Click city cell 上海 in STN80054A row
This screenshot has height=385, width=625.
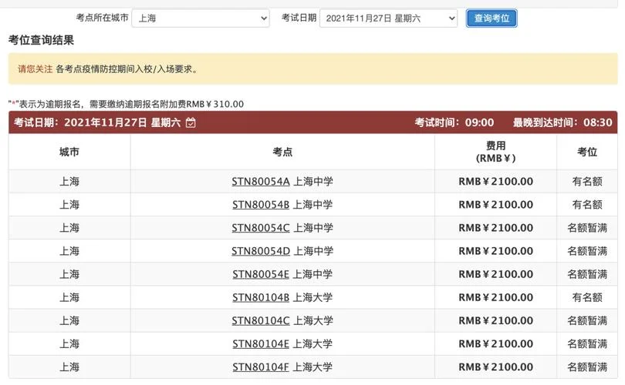pos(69,182)
